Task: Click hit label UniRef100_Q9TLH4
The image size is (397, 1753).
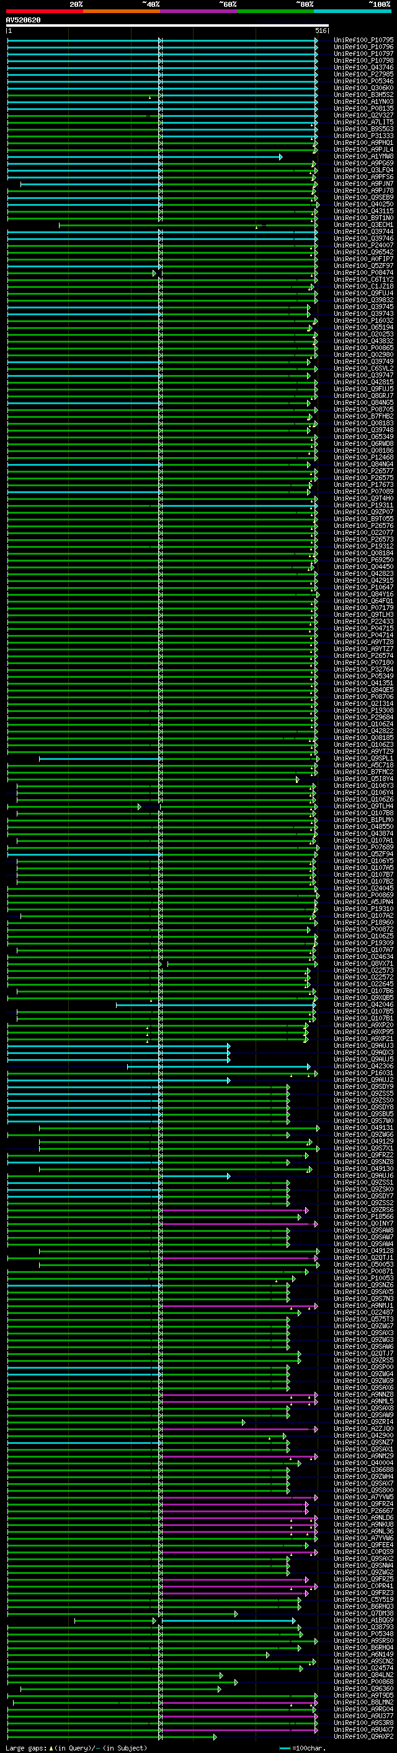Action: pos(364,807)
